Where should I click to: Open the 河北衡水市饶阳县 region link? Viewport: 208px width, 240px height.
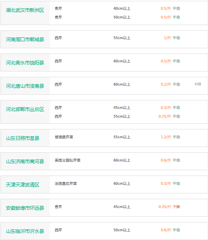point(25,63)
